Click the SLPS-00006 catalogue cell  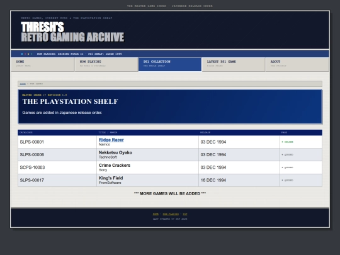click(x=57, y=155)
